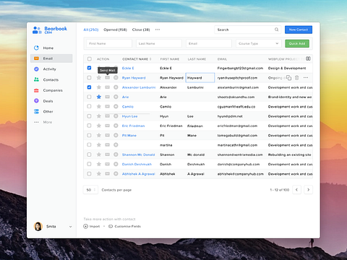
Task: Star the Shannon Mc Donald contact
Action: (99, 155)
